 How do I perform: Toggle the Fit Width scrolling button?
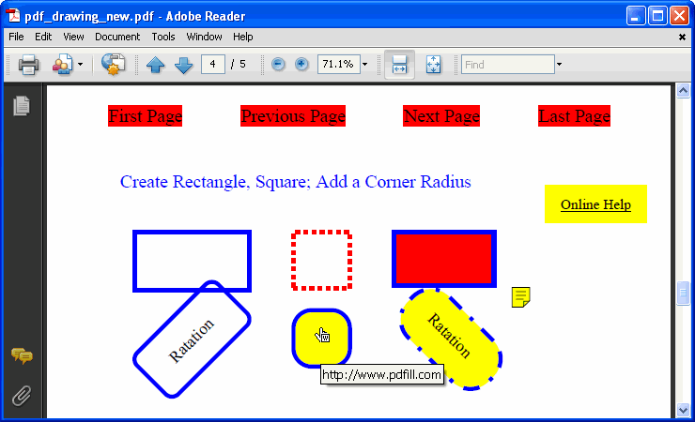(399, 65)
